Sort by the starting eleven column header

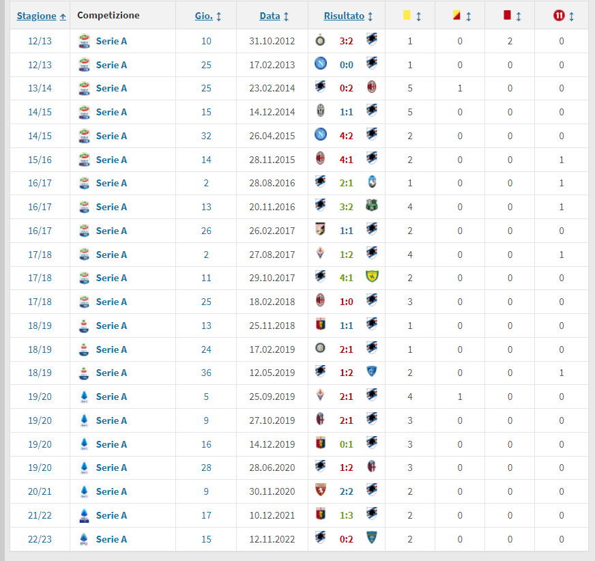click(561, 16)
